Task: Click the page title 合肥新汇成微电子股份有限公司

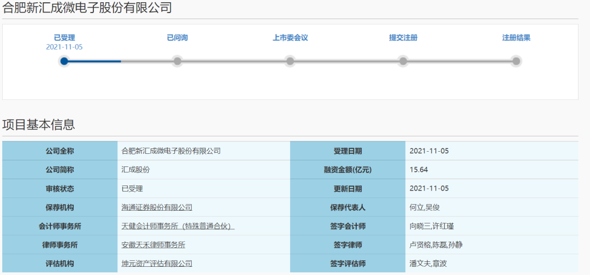Action: 87,7
